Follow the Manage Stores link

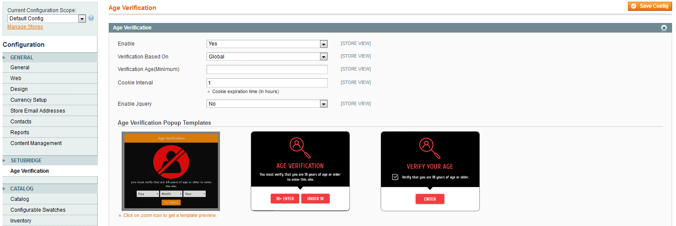point(25,27)
